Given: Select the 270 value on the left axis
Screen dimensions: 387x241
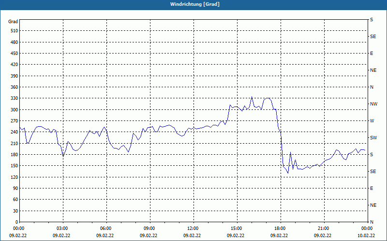Looking at the screenshot, I should pos(15,121).
